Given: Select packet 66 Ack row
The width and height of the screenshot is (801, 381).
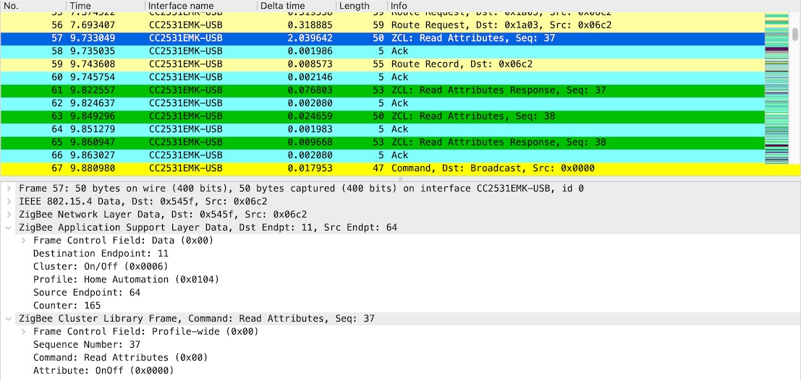Looking at the screenshot, I should 382,155.
